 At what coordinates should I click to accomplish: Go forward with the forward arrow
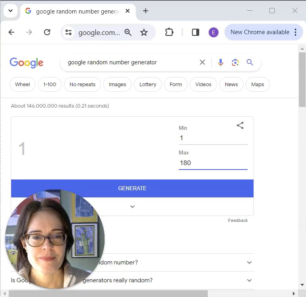29,32
